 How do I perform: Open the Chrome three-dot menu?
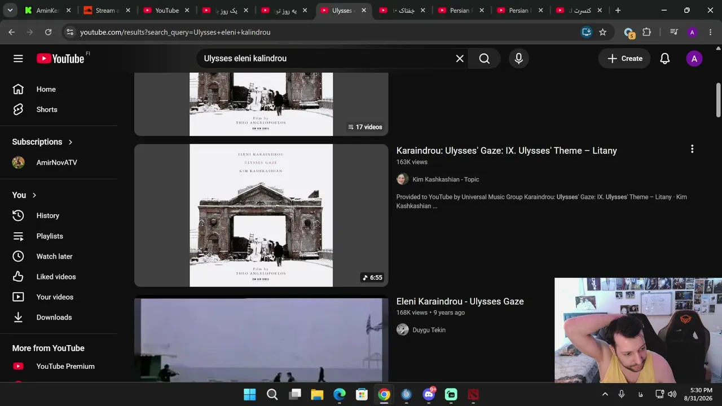coord(710,32)
